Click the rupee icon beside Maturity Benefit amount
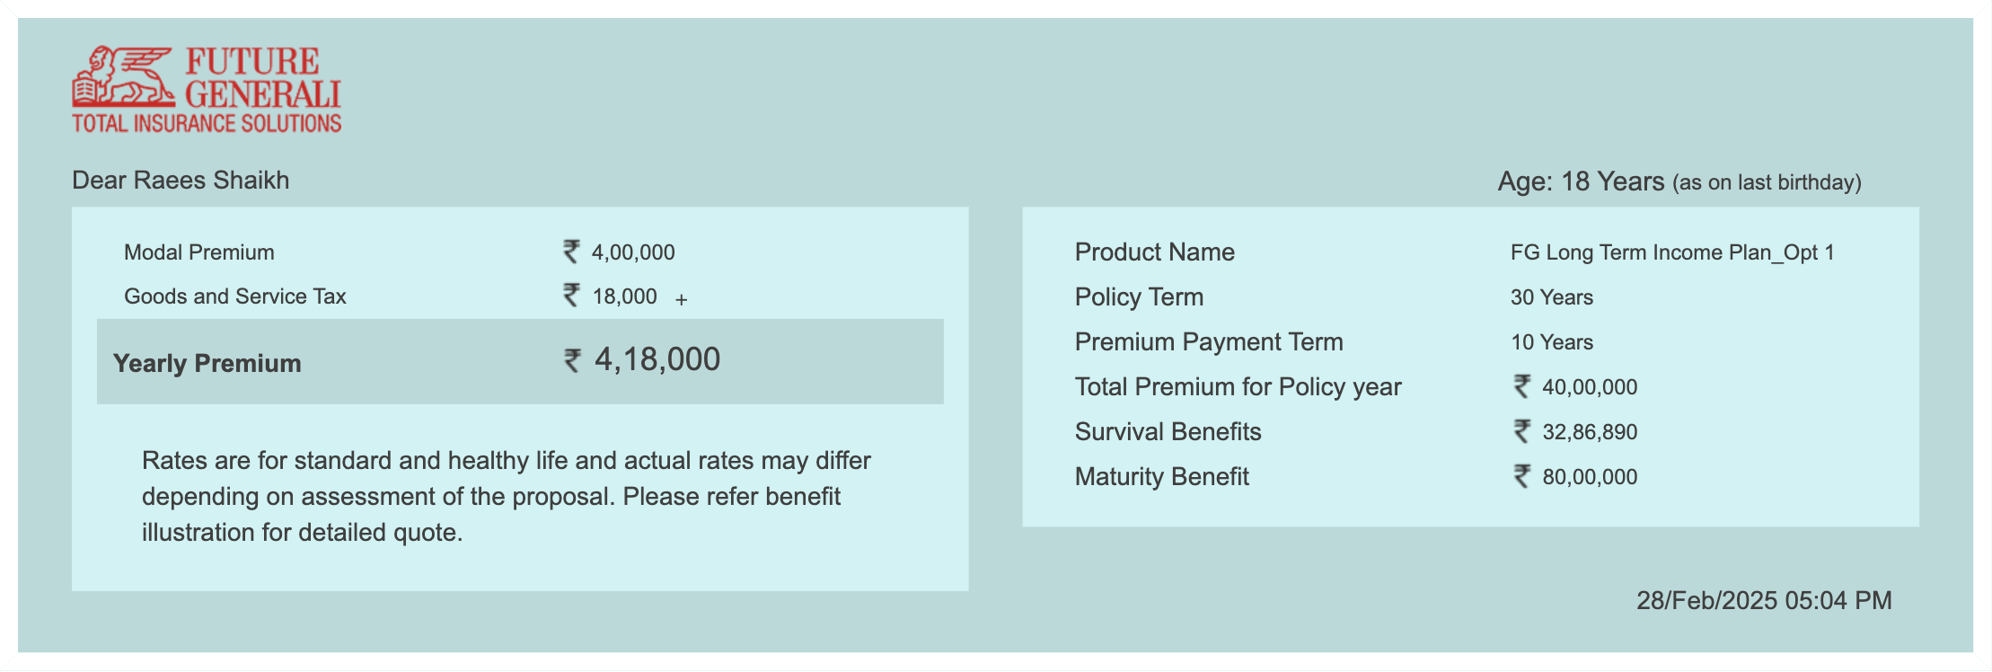 coord(1521,476)
